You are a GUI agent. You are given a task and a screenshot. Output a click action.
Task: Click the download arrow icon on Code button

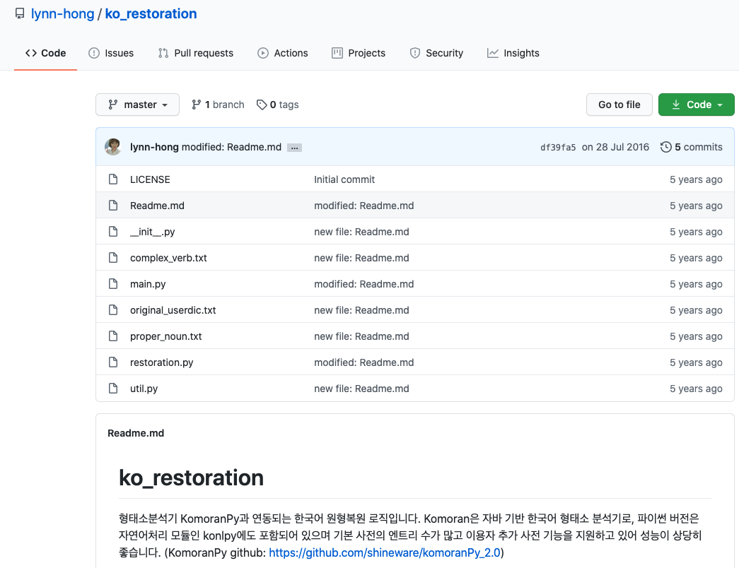(676, 105)
